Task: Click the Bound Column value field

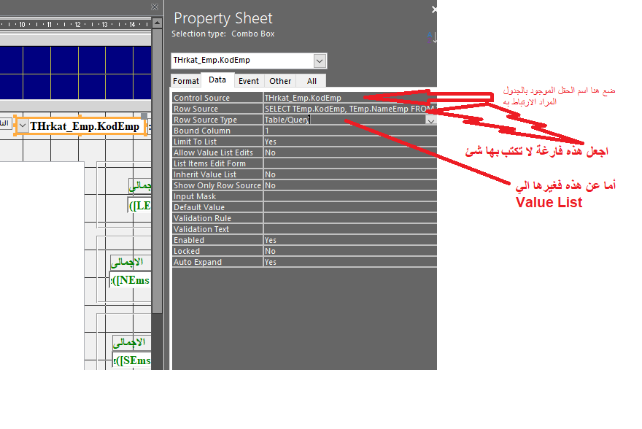Action: [349, 131]
